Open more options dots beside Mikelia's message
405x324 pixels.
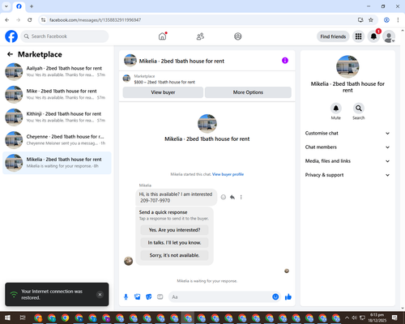tap(241, 197)
